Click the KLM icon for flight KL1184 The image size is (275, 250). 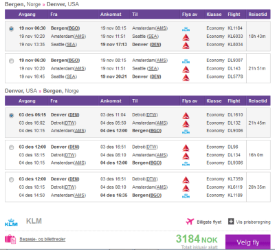tap(186, 29)
